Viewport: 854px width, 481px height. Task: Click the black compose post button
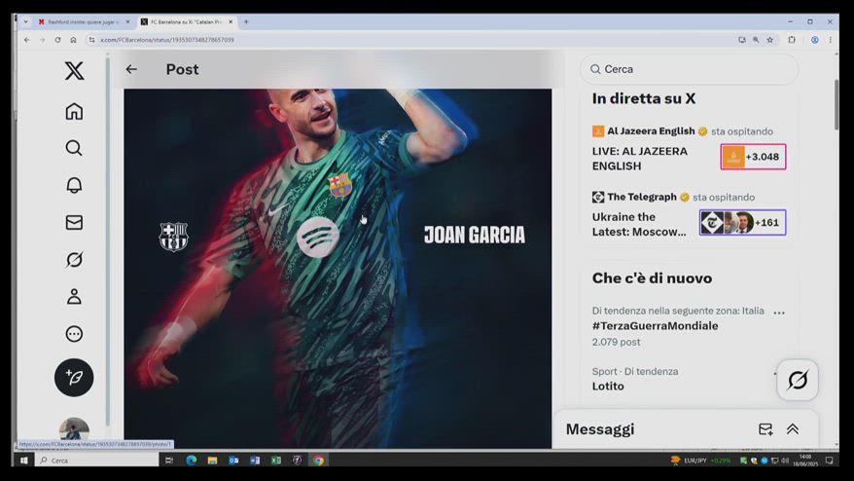coord(74,378)
